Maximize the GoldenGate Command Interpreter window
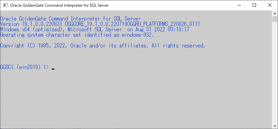Image resolution: width=278 pixels, height=129 pixels. tap(254, 5)
